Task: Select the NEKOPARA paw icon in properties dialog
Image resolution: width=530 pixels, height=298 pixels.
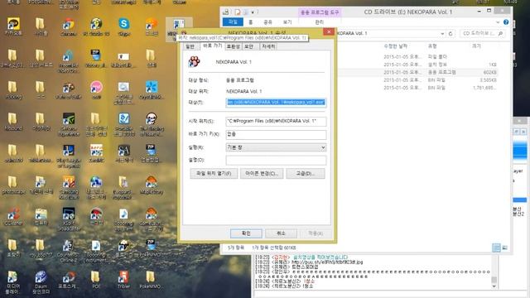Action: 195,62
